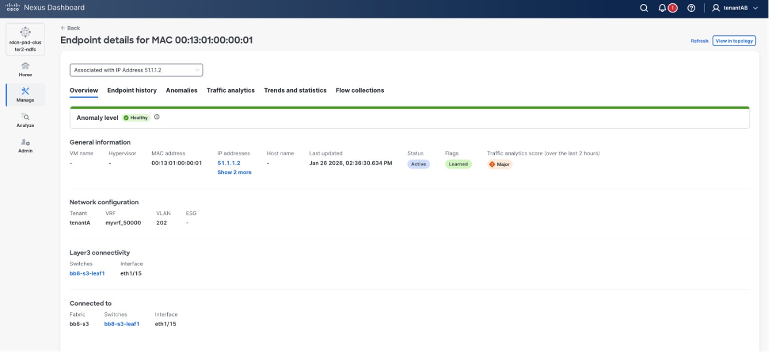Switch to the Anomalies tab
The height and width of the screenshot is (352, 769).
[181, 90]
